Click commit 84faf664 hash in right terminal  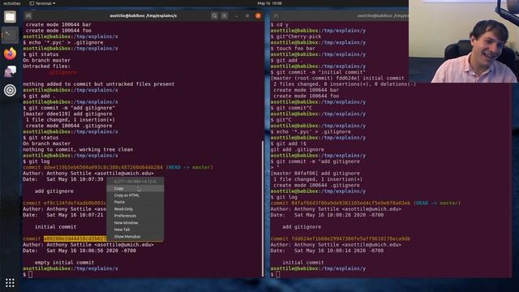coord(350,203)
